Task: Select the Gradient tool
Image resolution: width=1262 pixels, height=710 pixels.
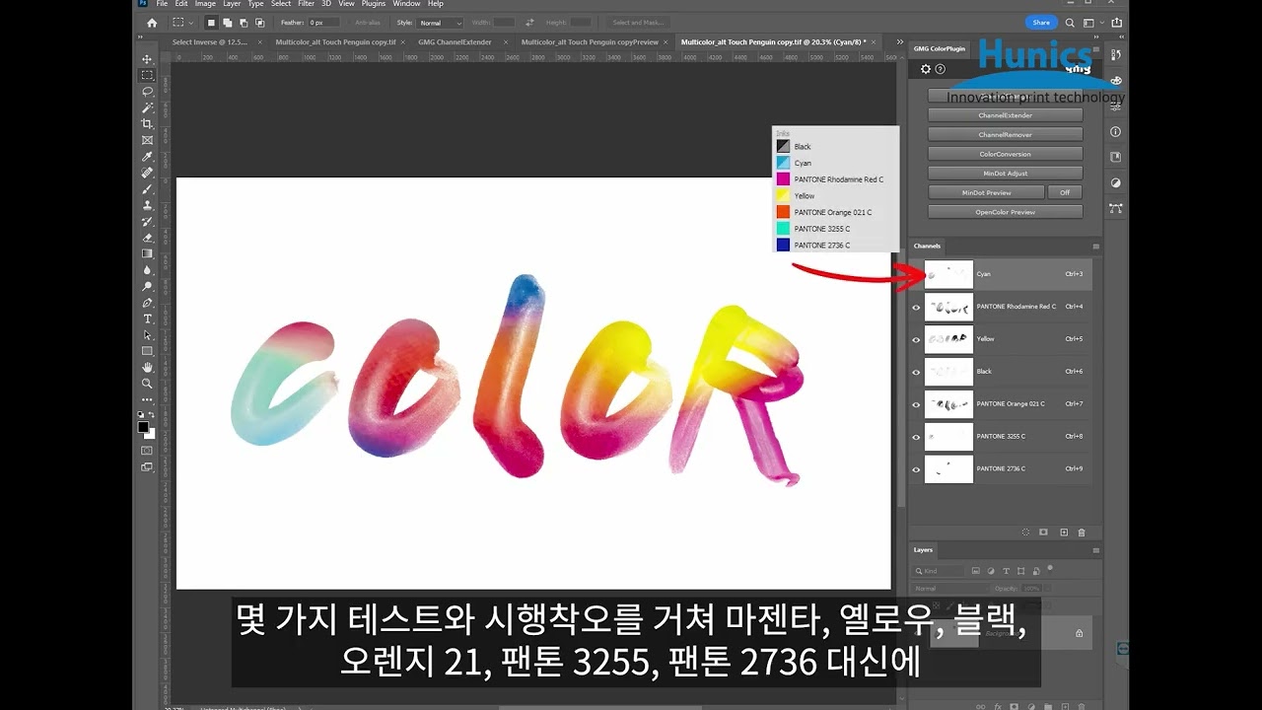Action: coord(147,253)
